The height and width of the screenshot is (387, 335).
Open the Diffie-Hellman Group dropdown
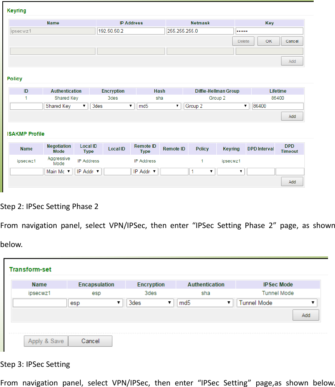click(216, 106)
